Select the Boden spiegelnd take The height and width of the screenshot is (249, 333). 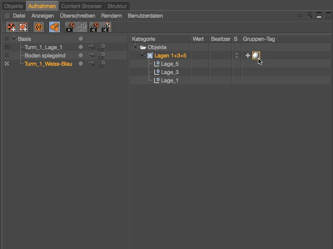tap(45, 56)
